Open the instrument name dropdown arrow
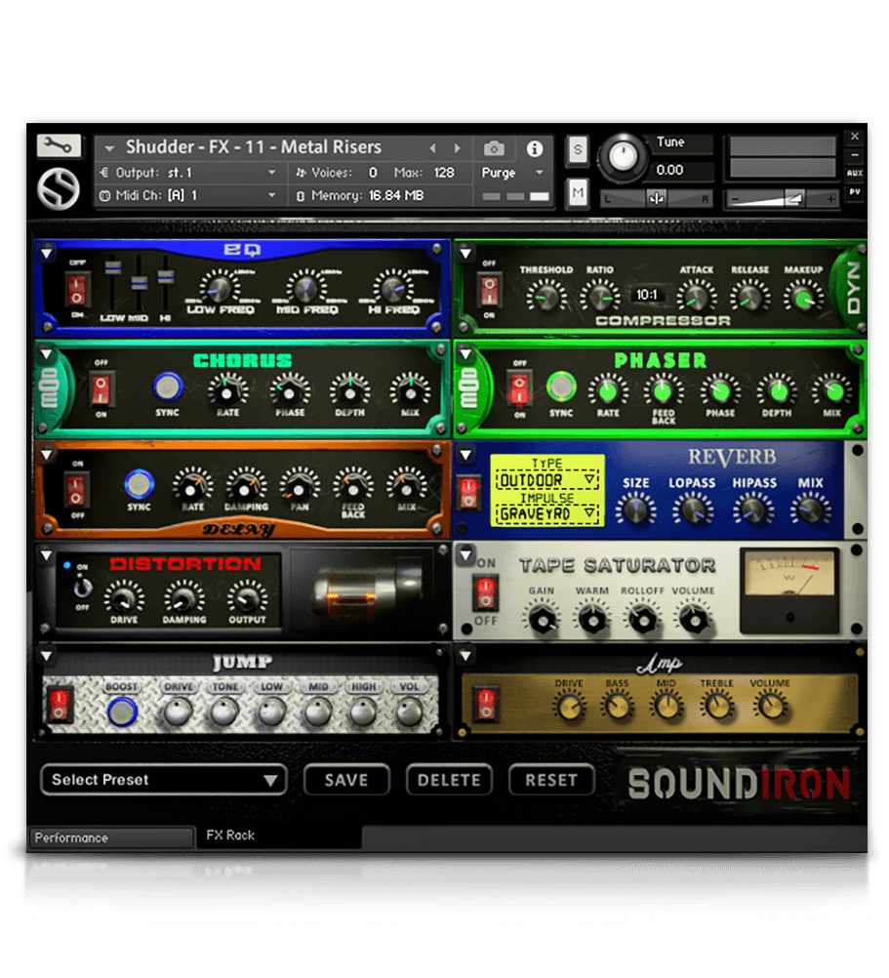Image resolution: width=889 pixels, height=978 pixels. point(109,148)
